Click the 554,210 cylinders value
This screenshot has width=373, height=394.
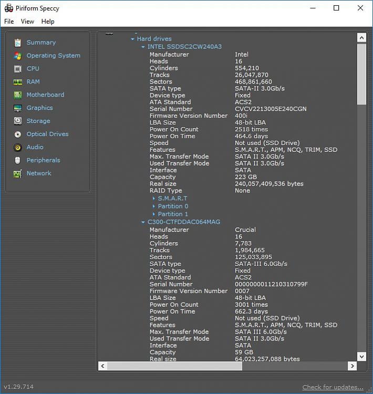(247, 68)
